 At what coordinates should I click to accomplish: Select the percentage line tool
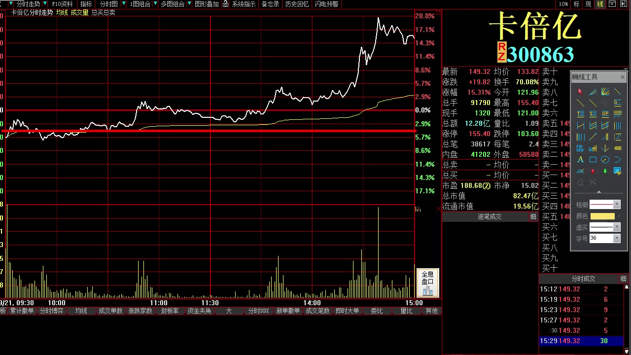click(x=593, y=114)
